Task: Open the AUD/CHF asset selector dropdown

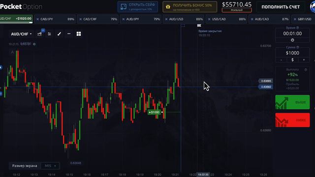Action: coord(21,34)
